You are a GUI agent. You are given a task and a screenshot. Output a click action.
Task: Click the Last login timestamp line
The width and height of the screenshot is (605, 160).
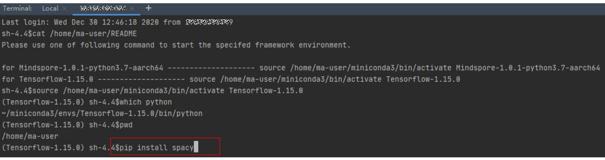[117, 23]
